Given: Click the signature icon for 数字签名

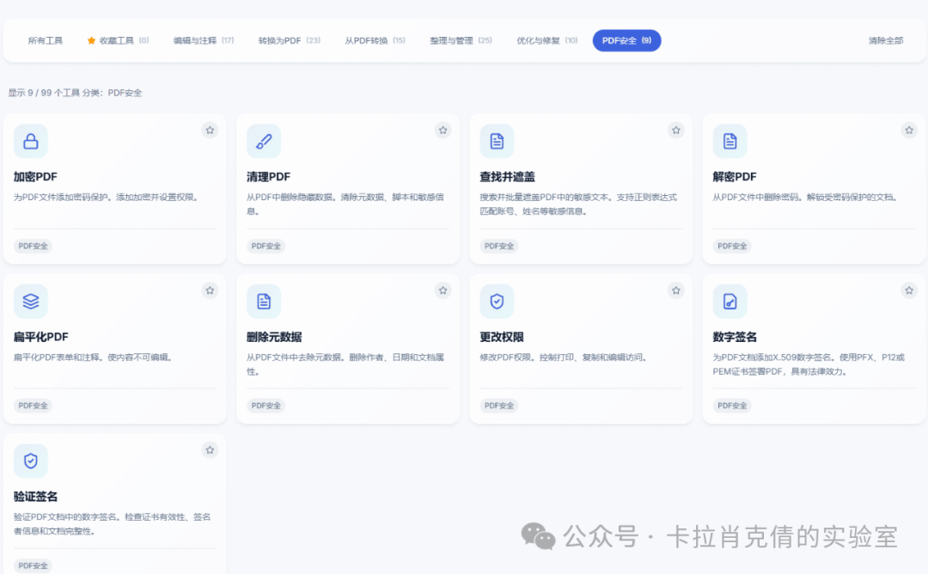Looking at the screenshot, I should pyautogui.click(x=730, y=302).
